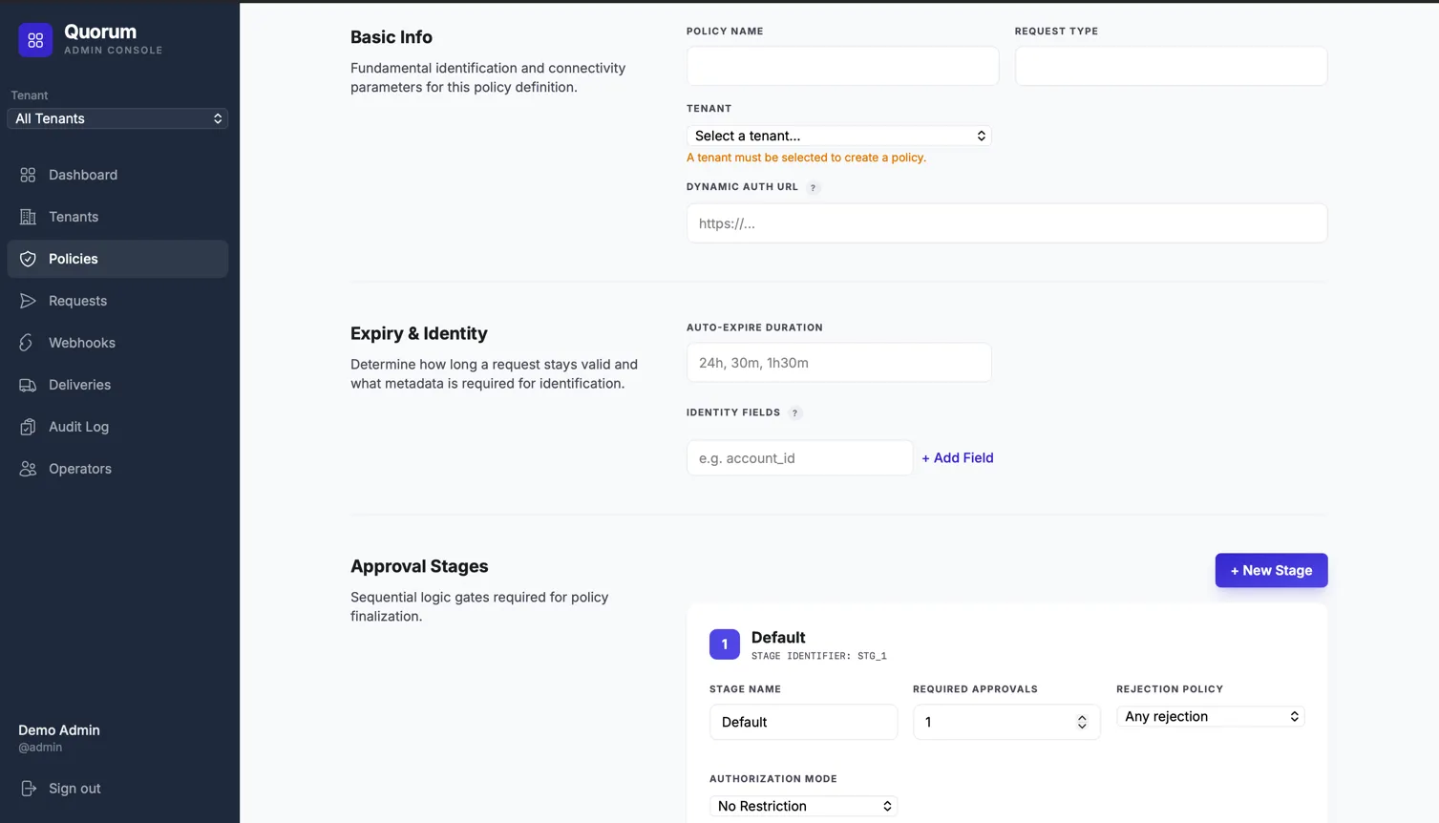Click the Deliveries truck icon
This screenshot has height=823, width=1439.
[28, 385]
